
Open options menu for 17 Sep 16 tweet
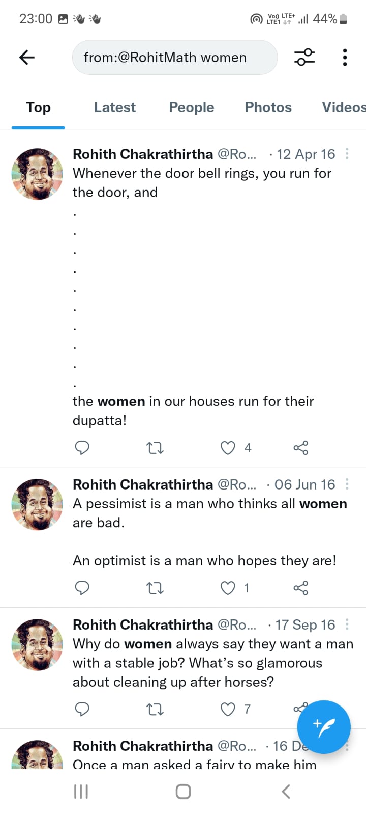347,624
